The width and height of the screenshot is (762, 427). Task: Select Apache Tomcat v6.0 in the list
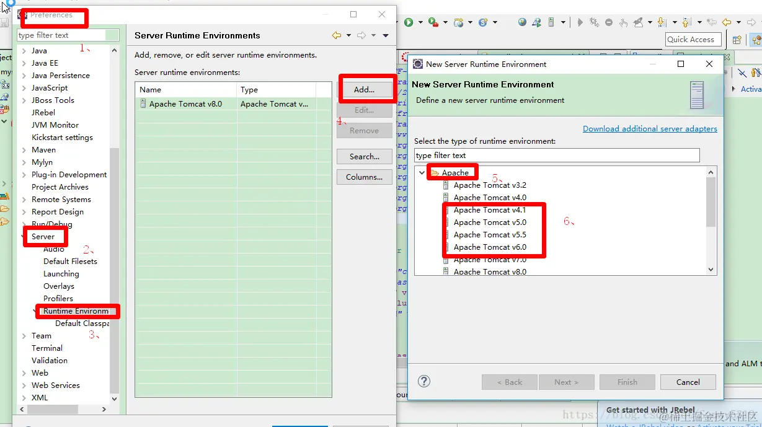click(x=490, y=247)
